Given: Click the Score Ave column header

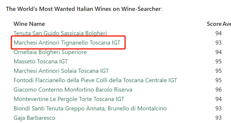Looking at the screenshot, I should [219, 24].
